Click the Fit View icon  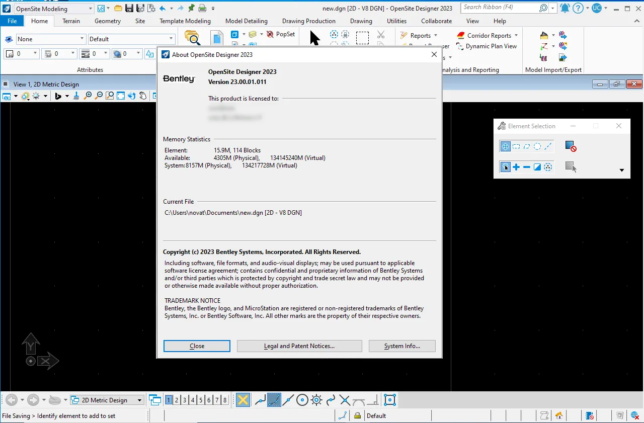tap(121, 96)
